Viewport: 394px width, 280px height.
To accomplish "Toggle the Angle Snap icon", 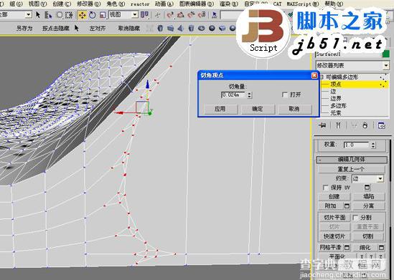I will point(180,15).
